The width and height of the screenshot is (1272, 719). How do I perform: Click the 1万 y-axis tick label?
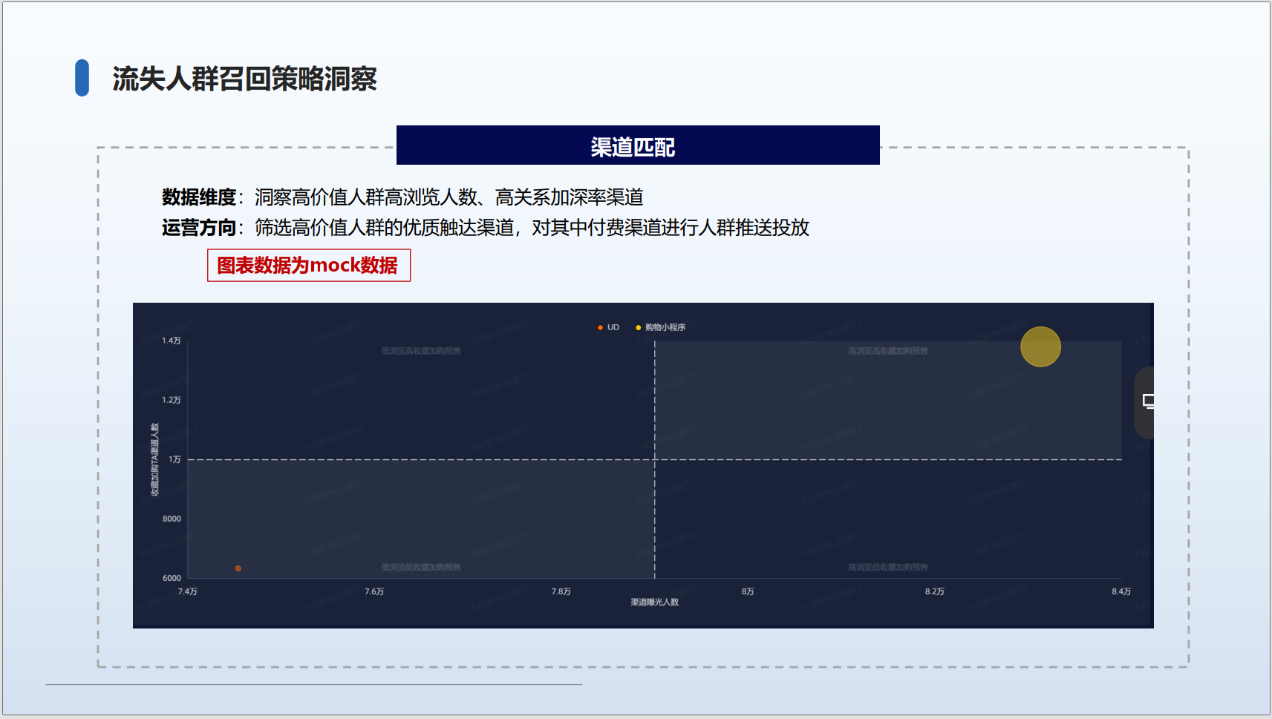coord(175,459)
